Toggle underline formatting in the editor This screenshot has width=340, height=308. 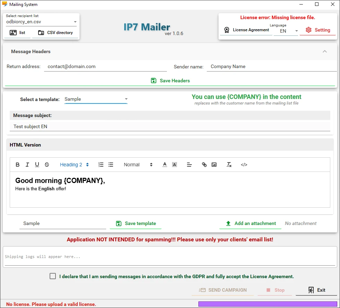pos(37,165)
